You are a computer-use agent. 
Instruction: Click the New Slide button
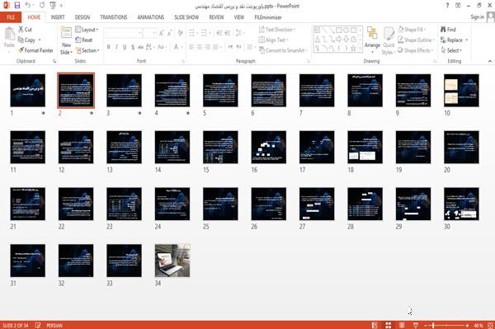(66, 40)
